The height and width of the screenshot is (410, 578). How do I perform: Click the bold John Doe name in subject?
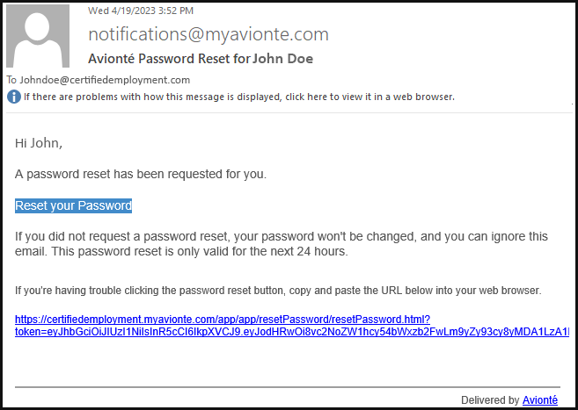point(283,59)
